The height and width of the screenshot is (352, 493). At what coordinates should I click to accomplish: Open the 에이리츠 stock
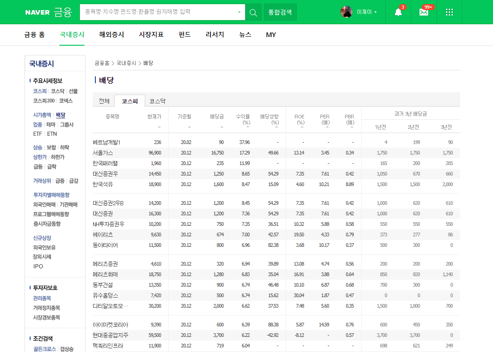pos(103,235)
